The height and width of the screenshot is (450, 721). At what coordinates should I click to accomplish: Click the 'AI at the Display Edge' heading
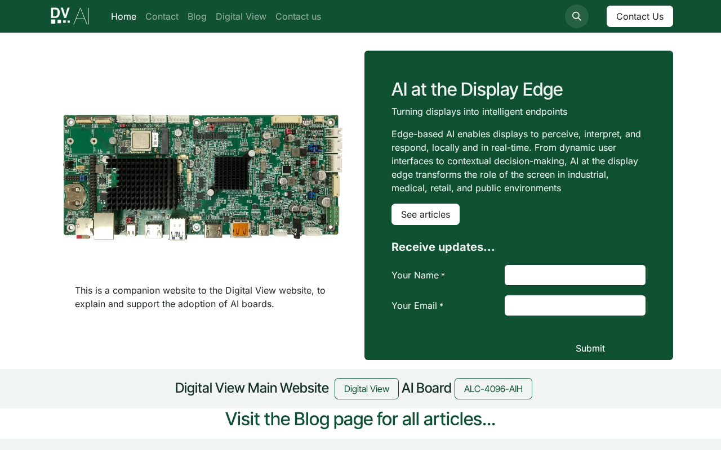pos(477,89)
